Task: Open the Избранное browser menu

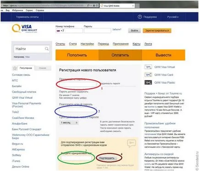Action: tap(17, 11)
